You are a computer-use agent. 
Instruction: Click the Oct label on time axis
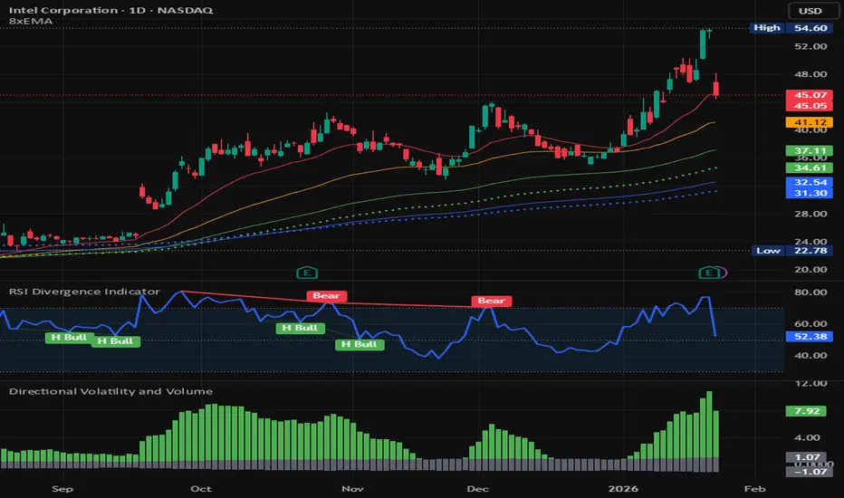point(201,489)
